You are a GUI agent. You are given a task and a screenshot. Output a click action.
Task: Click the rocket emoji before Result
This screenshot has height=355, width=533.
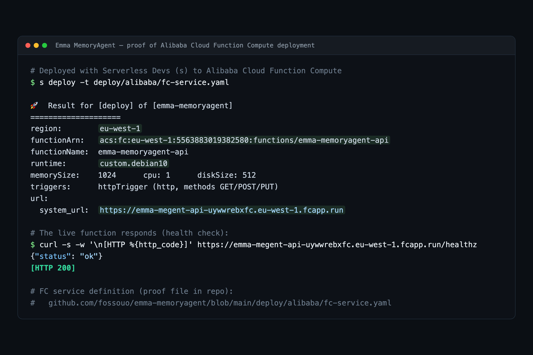pos(34,105)
